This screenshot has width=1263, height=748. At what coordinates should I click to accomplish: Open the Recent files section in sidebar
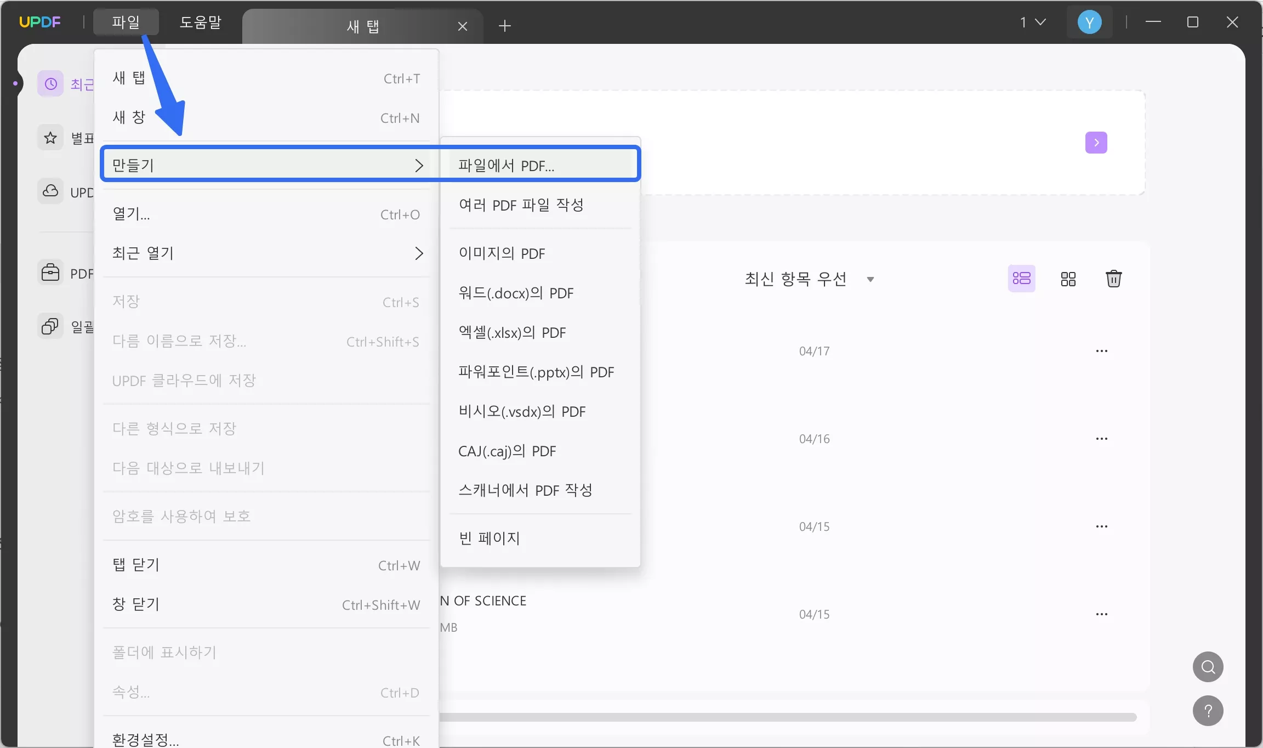[50, 83]
